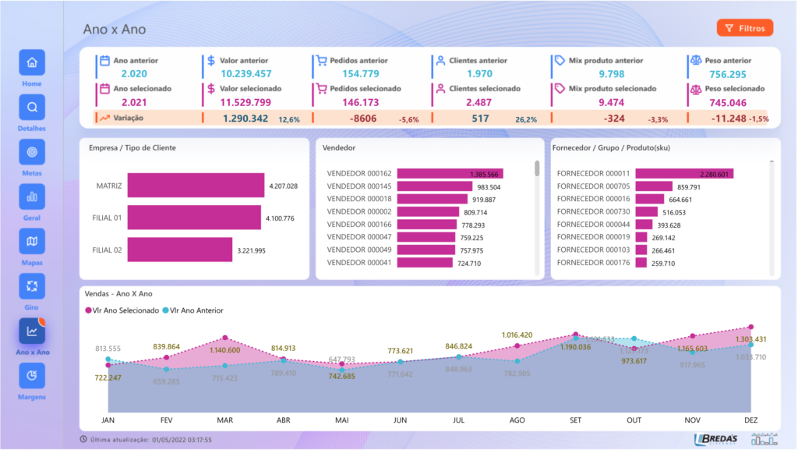This screenshot has height=450, width=798.
Task: Go to Metas target icon
Action: tap(32, 152)
